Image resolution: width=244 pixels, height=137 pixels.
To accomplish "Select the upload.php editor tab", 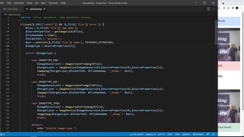I will (35, 9).
